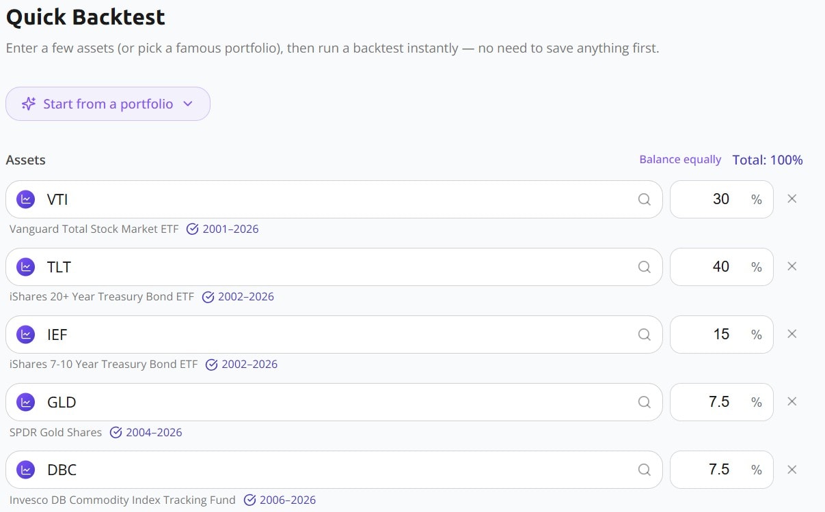Click the chart icon beside VTI
This screenshot has height=512, width=825.
(x=26, y=199)
